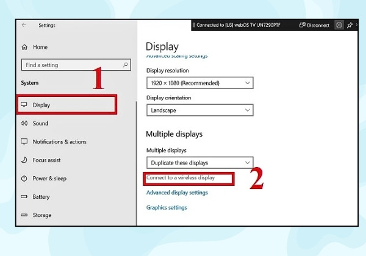Click the Display page title
Screen dimensions: 366x256
point(162,47)
